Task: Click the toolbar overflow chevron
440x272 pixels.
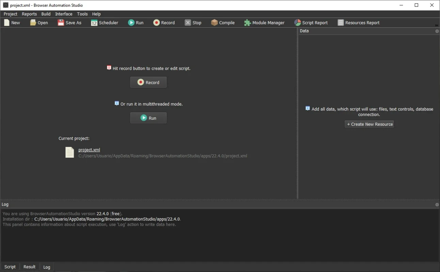Action: point(437,26)
